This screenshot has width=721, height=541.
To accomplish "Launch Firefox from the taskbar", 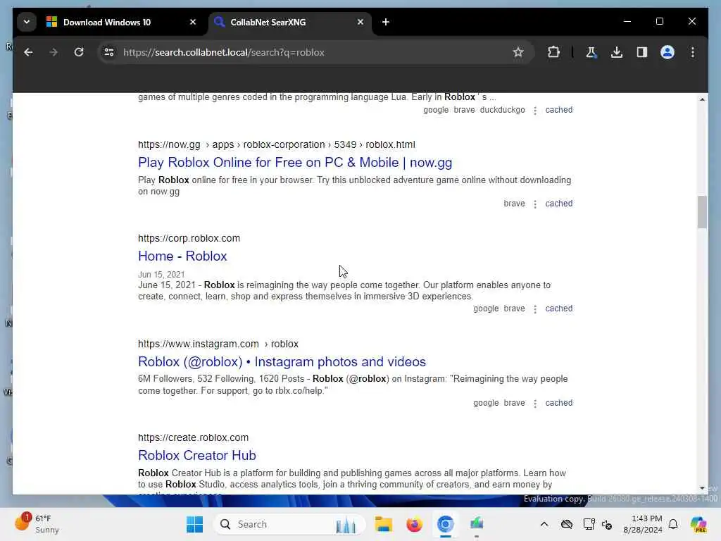I will [414, 524].
